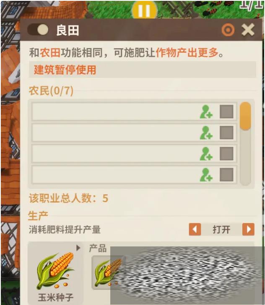Click the 农田 highlighted link text
Screen dimensions: 265x305
pos(50,53)
